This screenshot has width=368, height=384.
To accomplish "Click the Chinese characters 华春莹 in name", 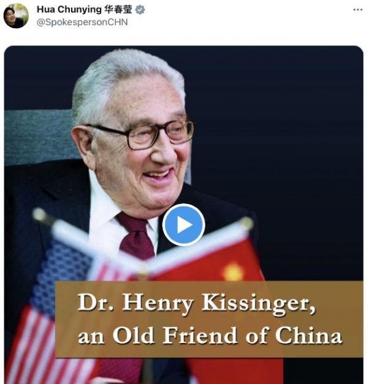I will click(x=118, y=10).
